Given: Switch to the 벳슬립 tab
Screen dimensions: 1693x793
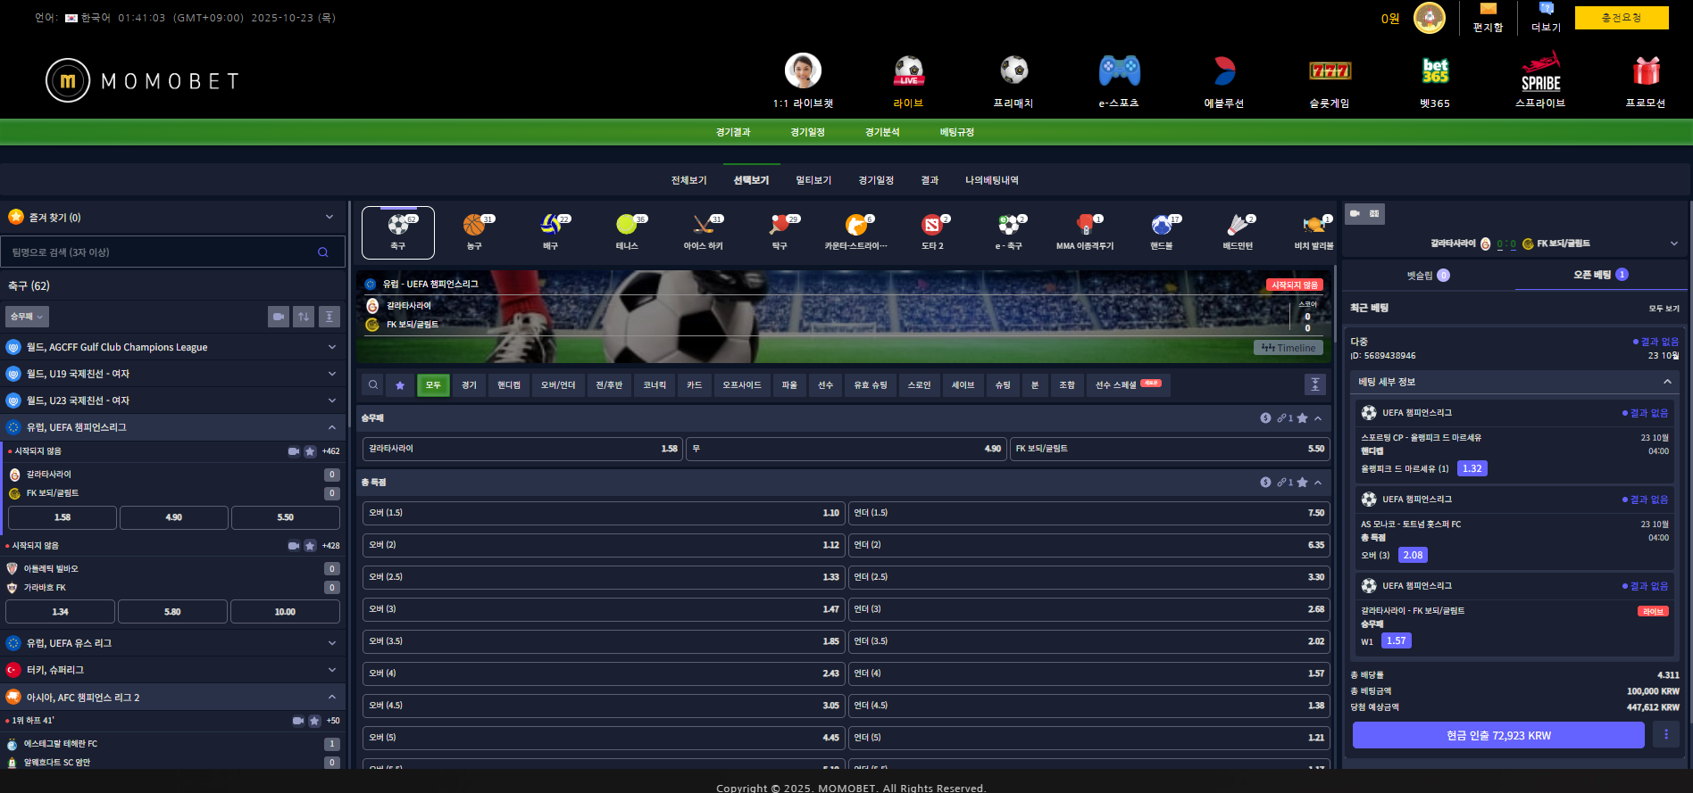Looking at the screenshot, I should (x=1427, y=276).
